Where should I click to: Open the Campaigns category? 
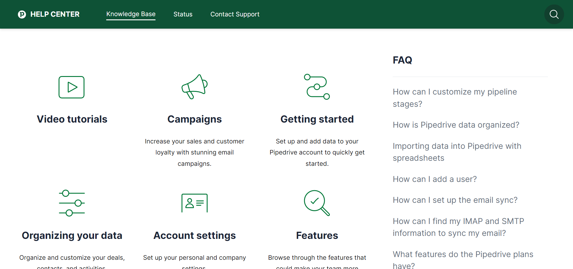[x=194, y=119]
